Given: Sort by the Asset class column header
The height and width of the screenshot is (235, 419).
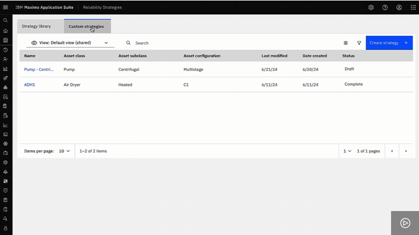Looking at the screenshot, I should 74,56.
